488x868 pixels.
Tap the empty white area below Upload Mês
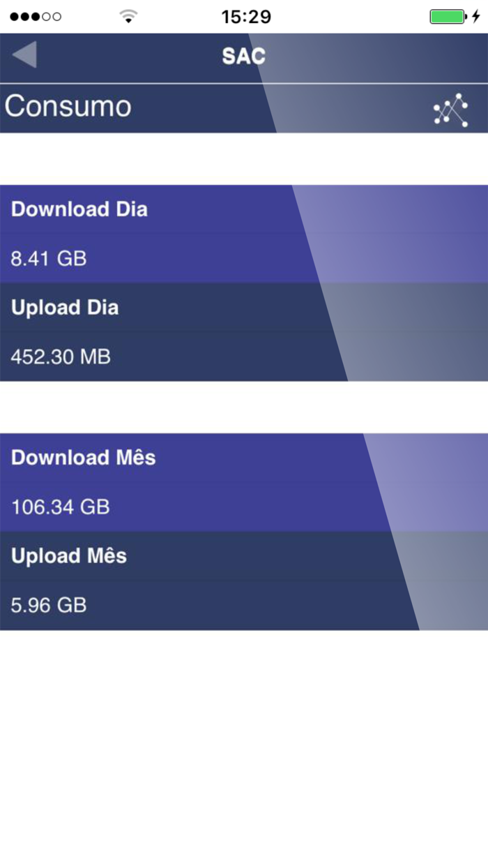coord(244,747)
